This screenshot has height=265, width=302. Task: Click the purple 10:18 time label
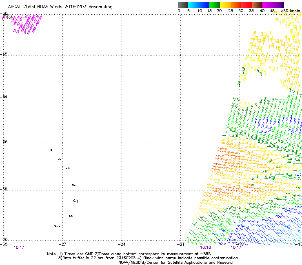(x=205, y=247)
